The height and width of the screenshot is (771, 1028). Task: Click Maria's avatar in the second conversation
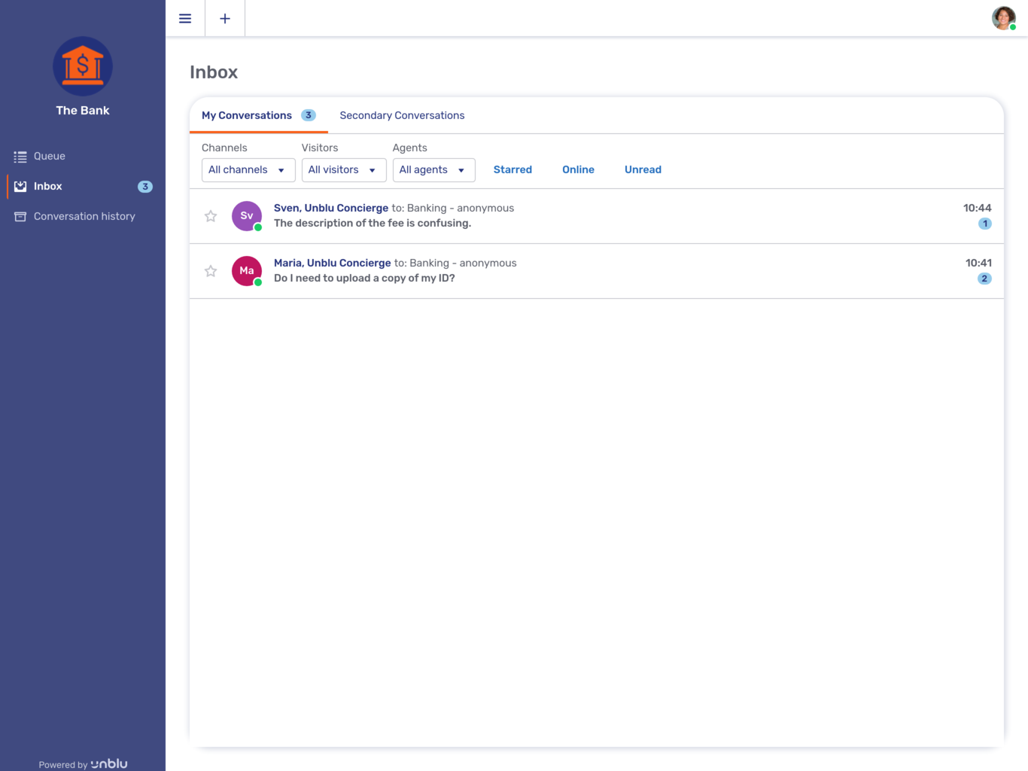246,271
